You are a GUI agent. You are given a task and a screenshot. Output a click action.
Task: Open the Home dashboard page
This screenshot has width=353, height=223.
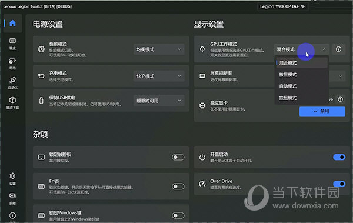[12, 23]
